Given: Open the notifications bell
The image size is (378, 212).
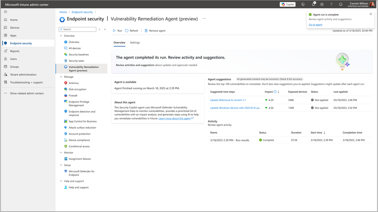Looking at the screenshot, I should click(313, 4).
